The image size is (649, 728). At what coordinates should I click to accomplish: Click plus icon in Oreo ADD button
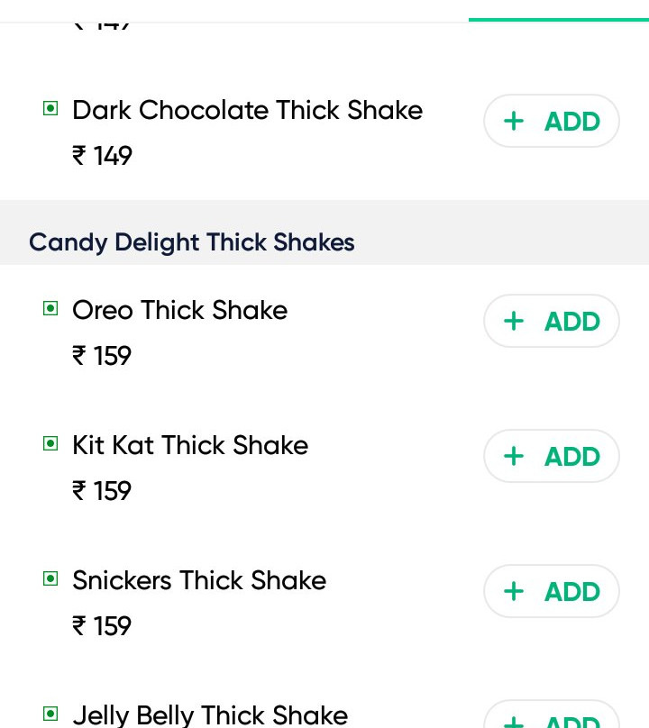pyautogui.click(x=514, y=322)
